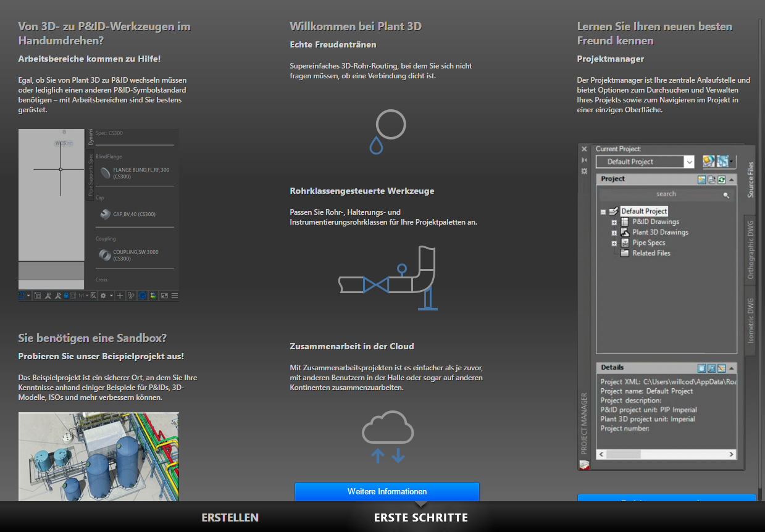Click the first project icon beside the Current Project box
765x532 pixels.
point(709,161)
